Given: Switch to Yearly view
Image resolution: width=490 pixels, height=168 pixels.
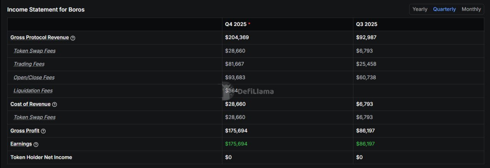Looking at the screenshot, I should coord(420,9).
